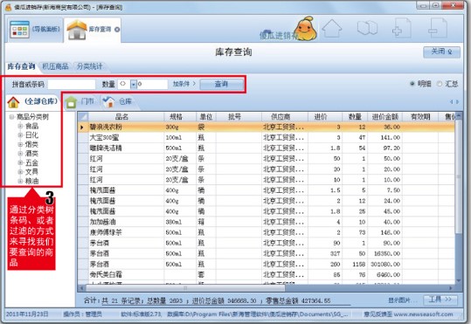Screen dimensions: 471x324
Task: Expand the 烟类 category node
Action: (x=20, y=144)
